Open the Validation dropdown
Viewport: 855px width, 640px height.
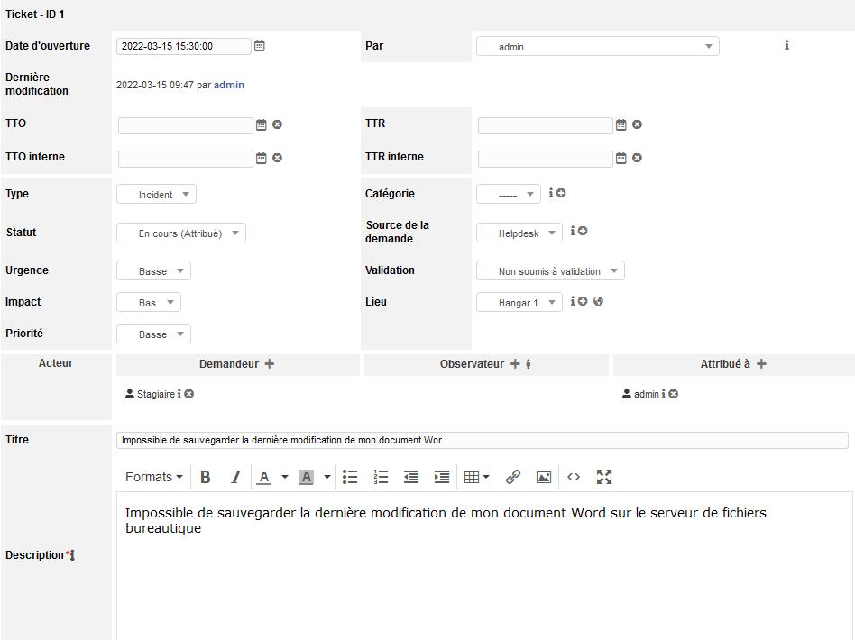pyautogui.click(x=550, y=271)
